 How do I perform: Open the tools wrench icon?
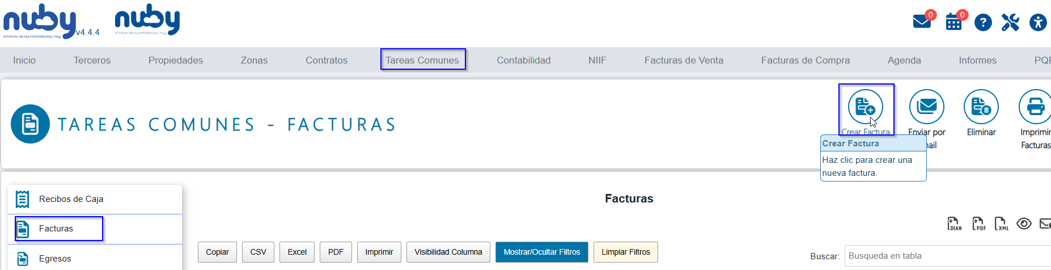click(1010, 23)
